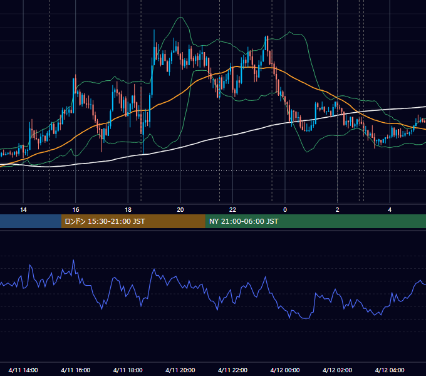
Task: Click the 20 hour axis label
Action: point(180,210)
